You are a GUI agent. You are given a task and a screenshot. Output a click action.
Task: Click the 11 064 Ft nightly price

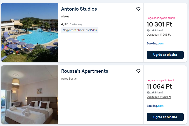tap(159, 87)
